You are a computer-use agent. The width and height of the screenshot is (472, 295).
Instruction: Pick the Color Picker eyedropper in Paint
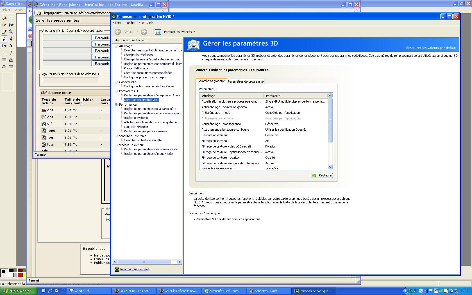tap(4, 32)
